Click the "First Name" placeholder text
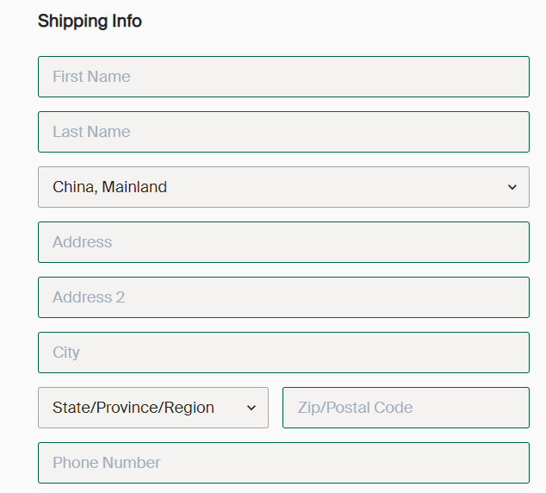This screenshot has height=493, width=546. point(91,77)
